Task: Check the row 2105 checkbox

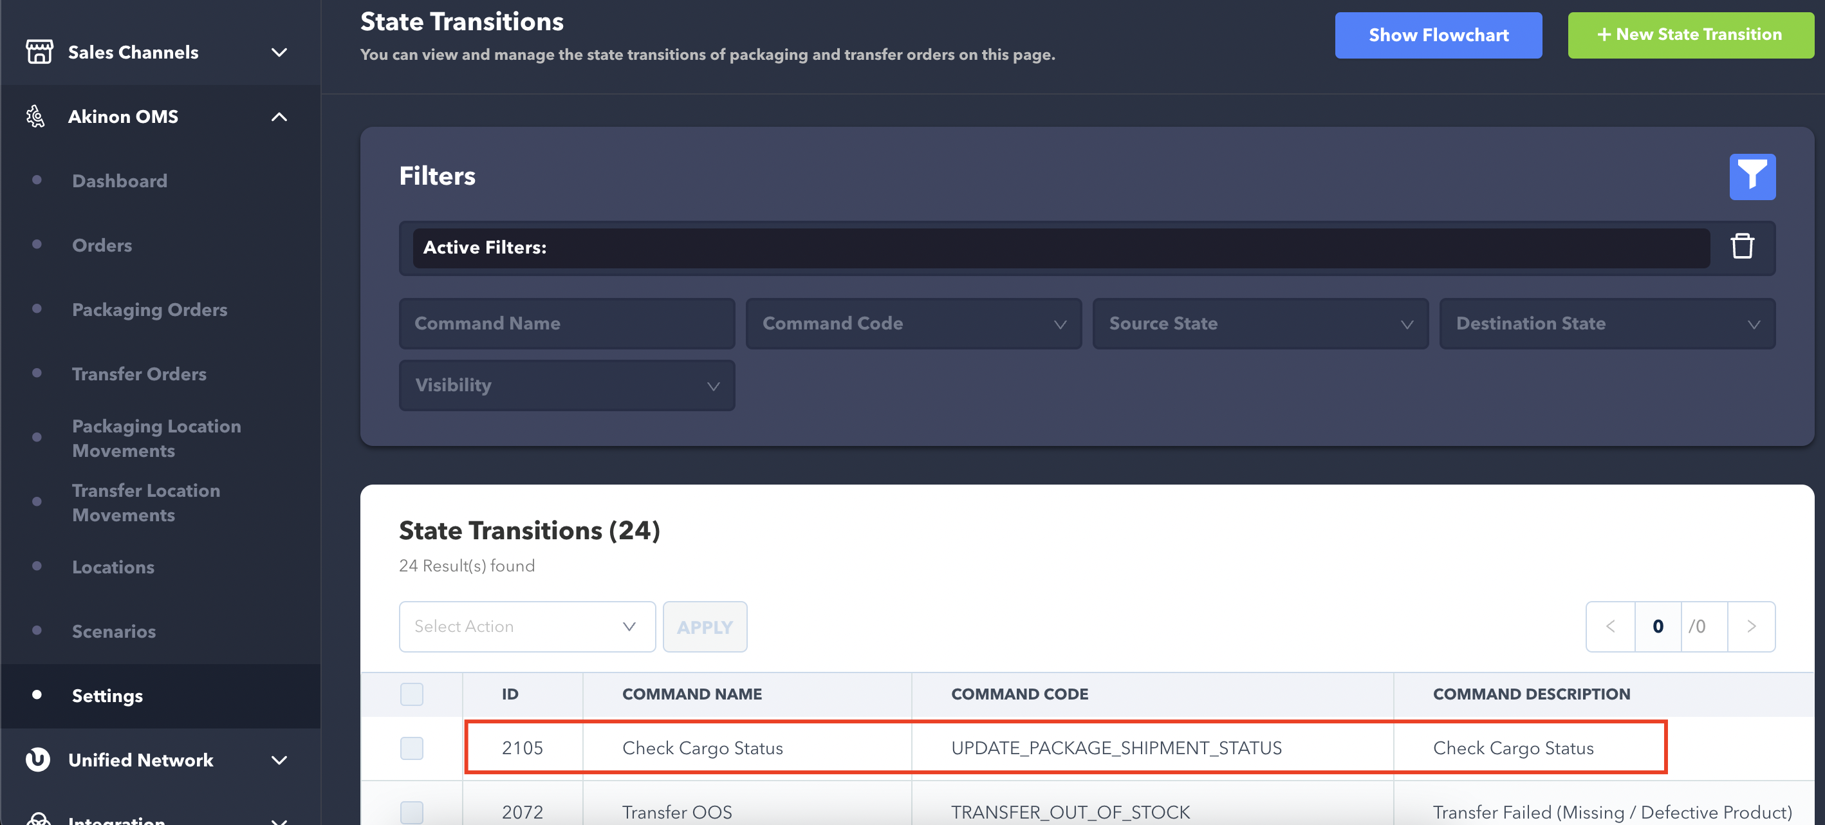Action: (x=411, y=747)
